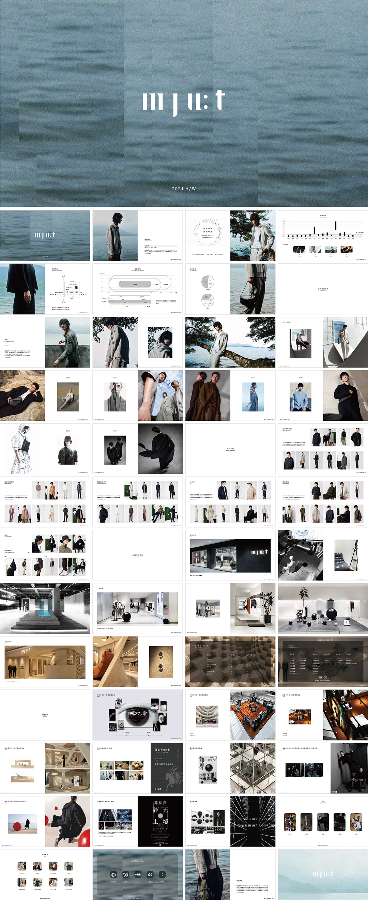Open the price range bar chart slide
Viewport: 368px width, 900px height.
pyautogui.click(x=323, y=235)
